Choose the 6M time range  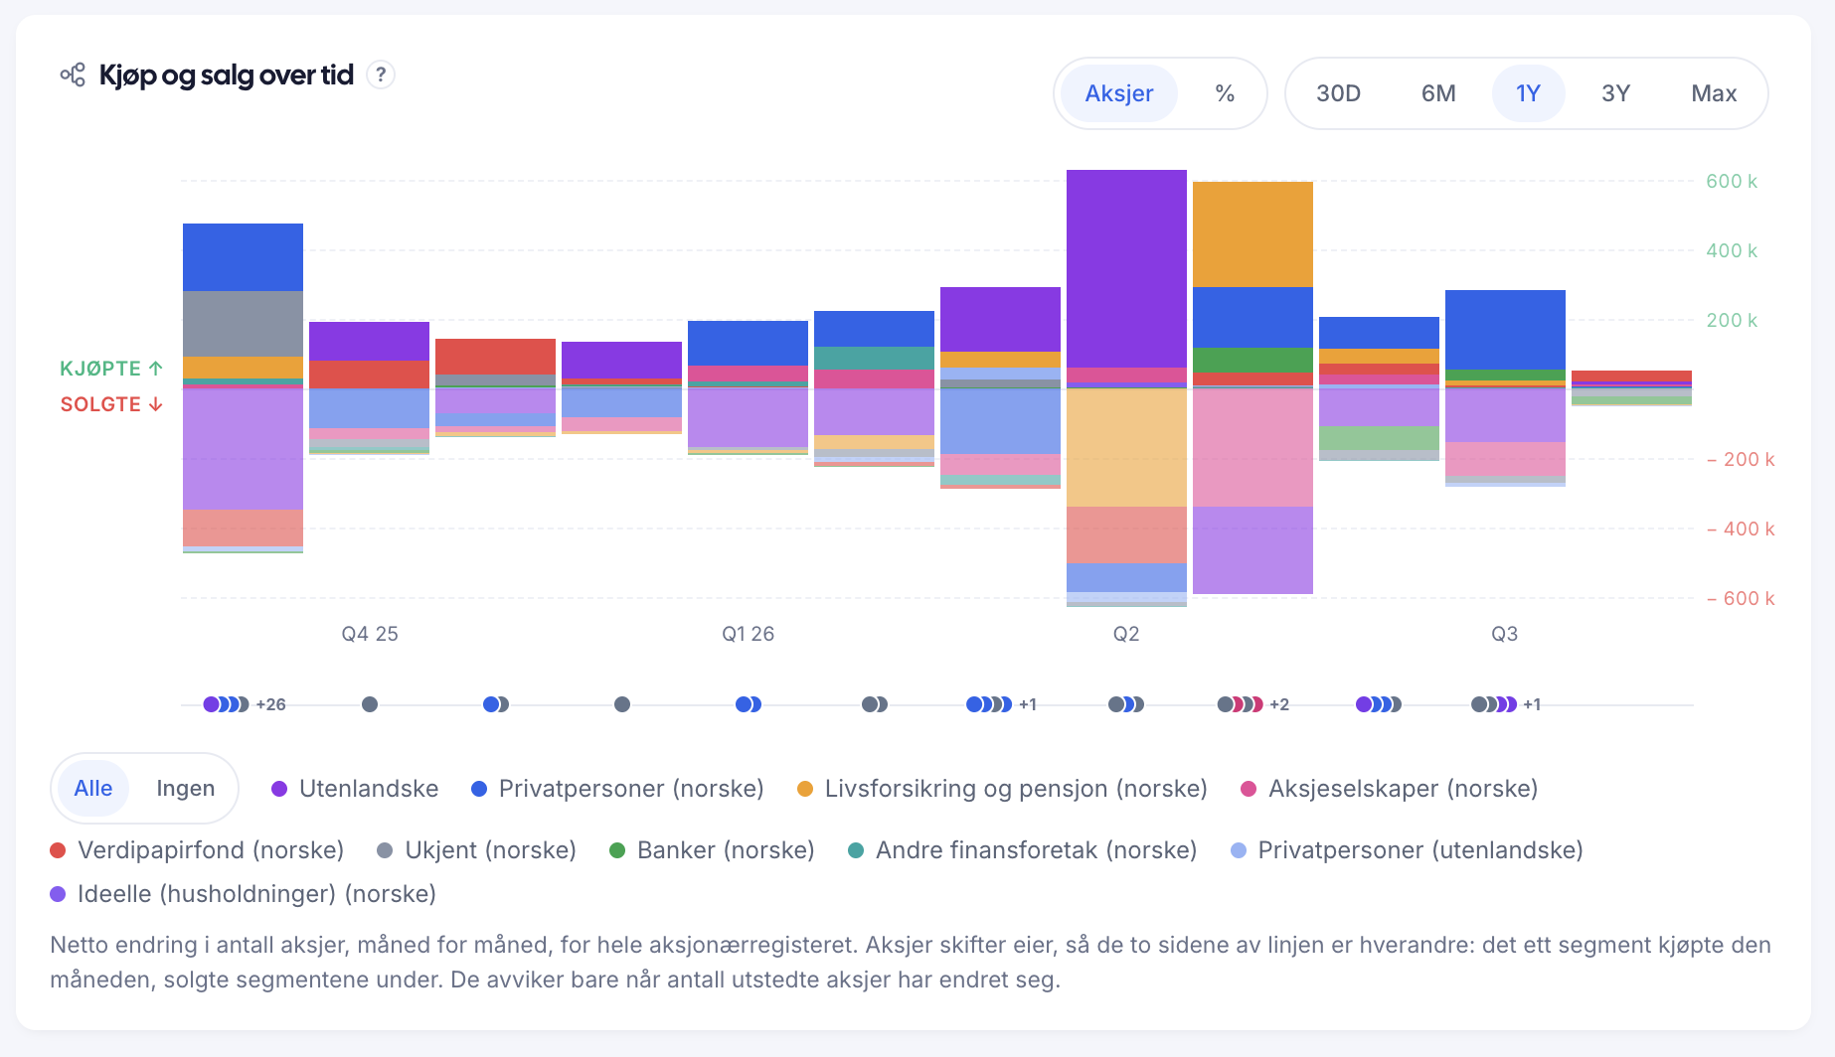[1438, 93]
